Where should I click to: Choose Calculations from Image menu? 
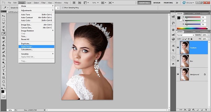click(36, 50)
